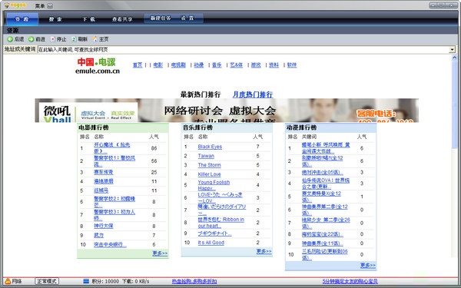
Task: Select the tab just left of 设置
Action: tap(161, 18)
